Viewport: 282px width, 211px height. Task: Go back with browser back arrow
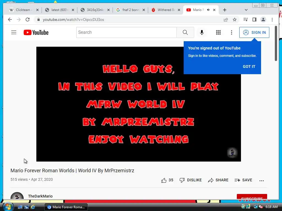10,20
